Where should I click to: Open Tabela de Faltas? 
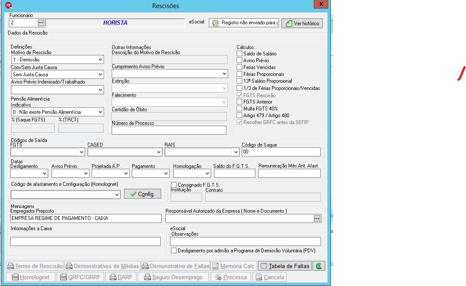285,266
